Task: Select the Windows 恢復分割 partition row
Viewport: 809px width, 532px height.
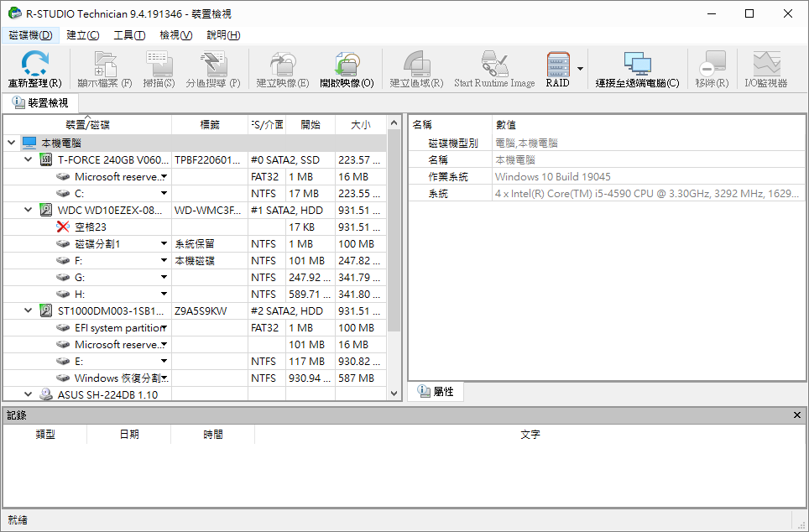Action: 195,378
